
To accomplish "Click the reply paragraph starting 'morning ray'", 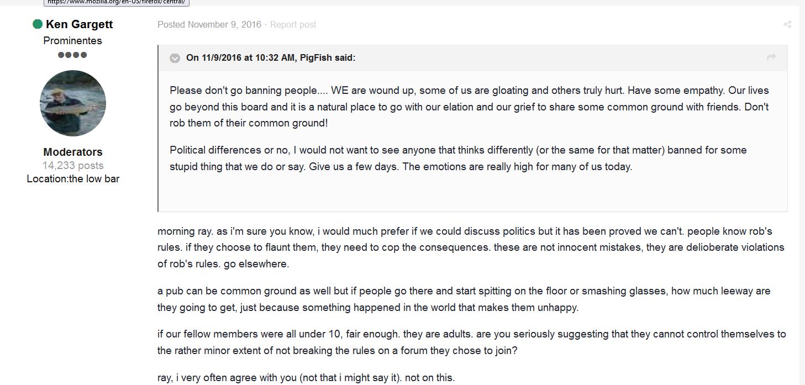I will coord(471,247).
